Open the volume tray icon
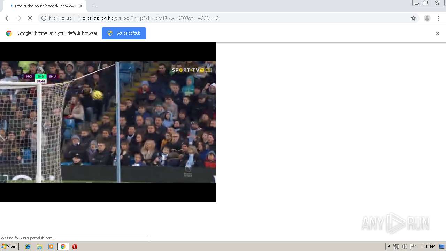This screenshot has width=446, height=251. [405, 246]
